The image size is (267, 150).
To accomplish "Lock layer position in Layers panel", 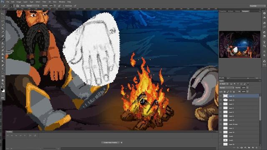I will (231, 92).
